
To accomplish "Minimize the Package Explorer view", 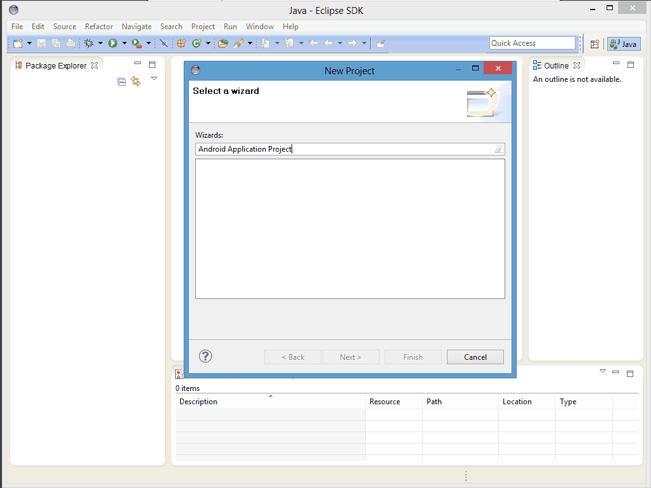I will coord(138,63).
